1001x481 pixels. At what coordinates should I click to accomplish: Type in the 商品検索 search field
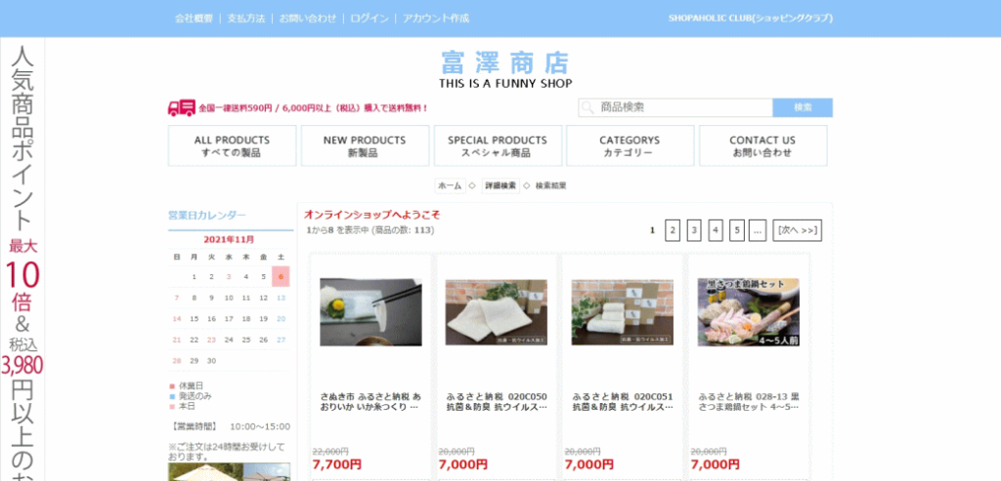[682, 107]
